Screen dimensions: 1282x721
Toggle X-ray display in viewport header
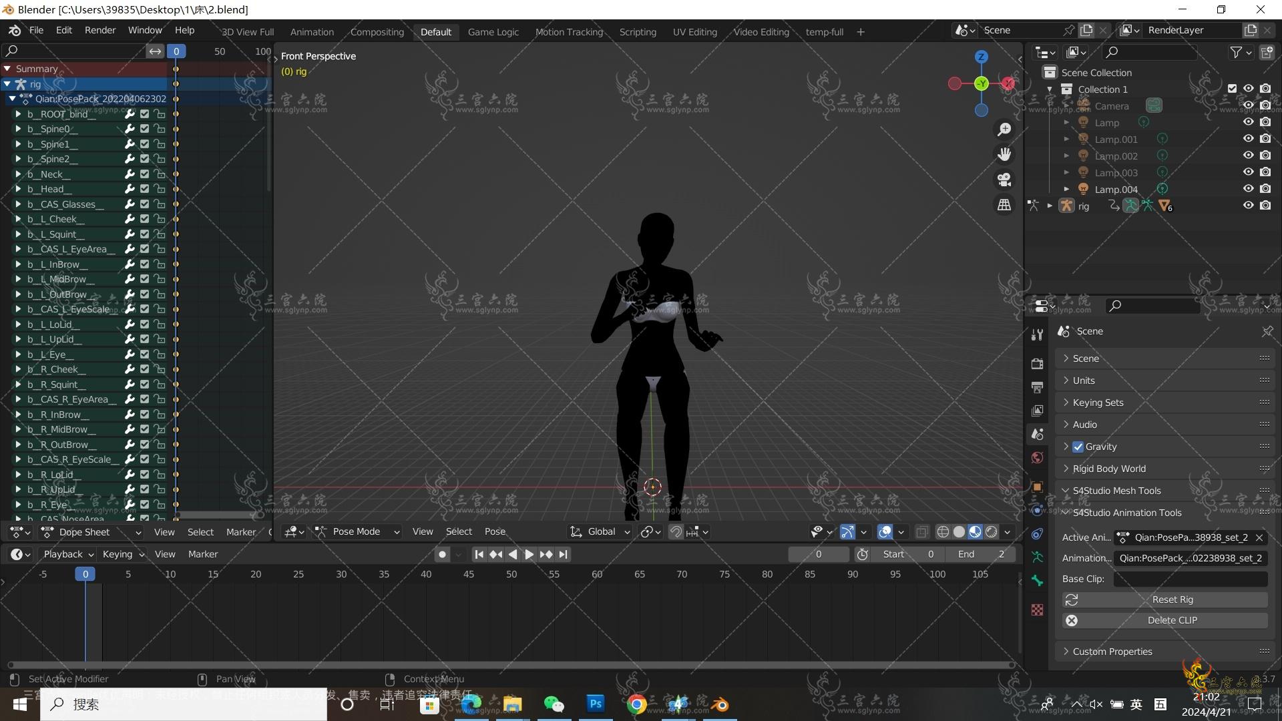(x=922, y=532)
